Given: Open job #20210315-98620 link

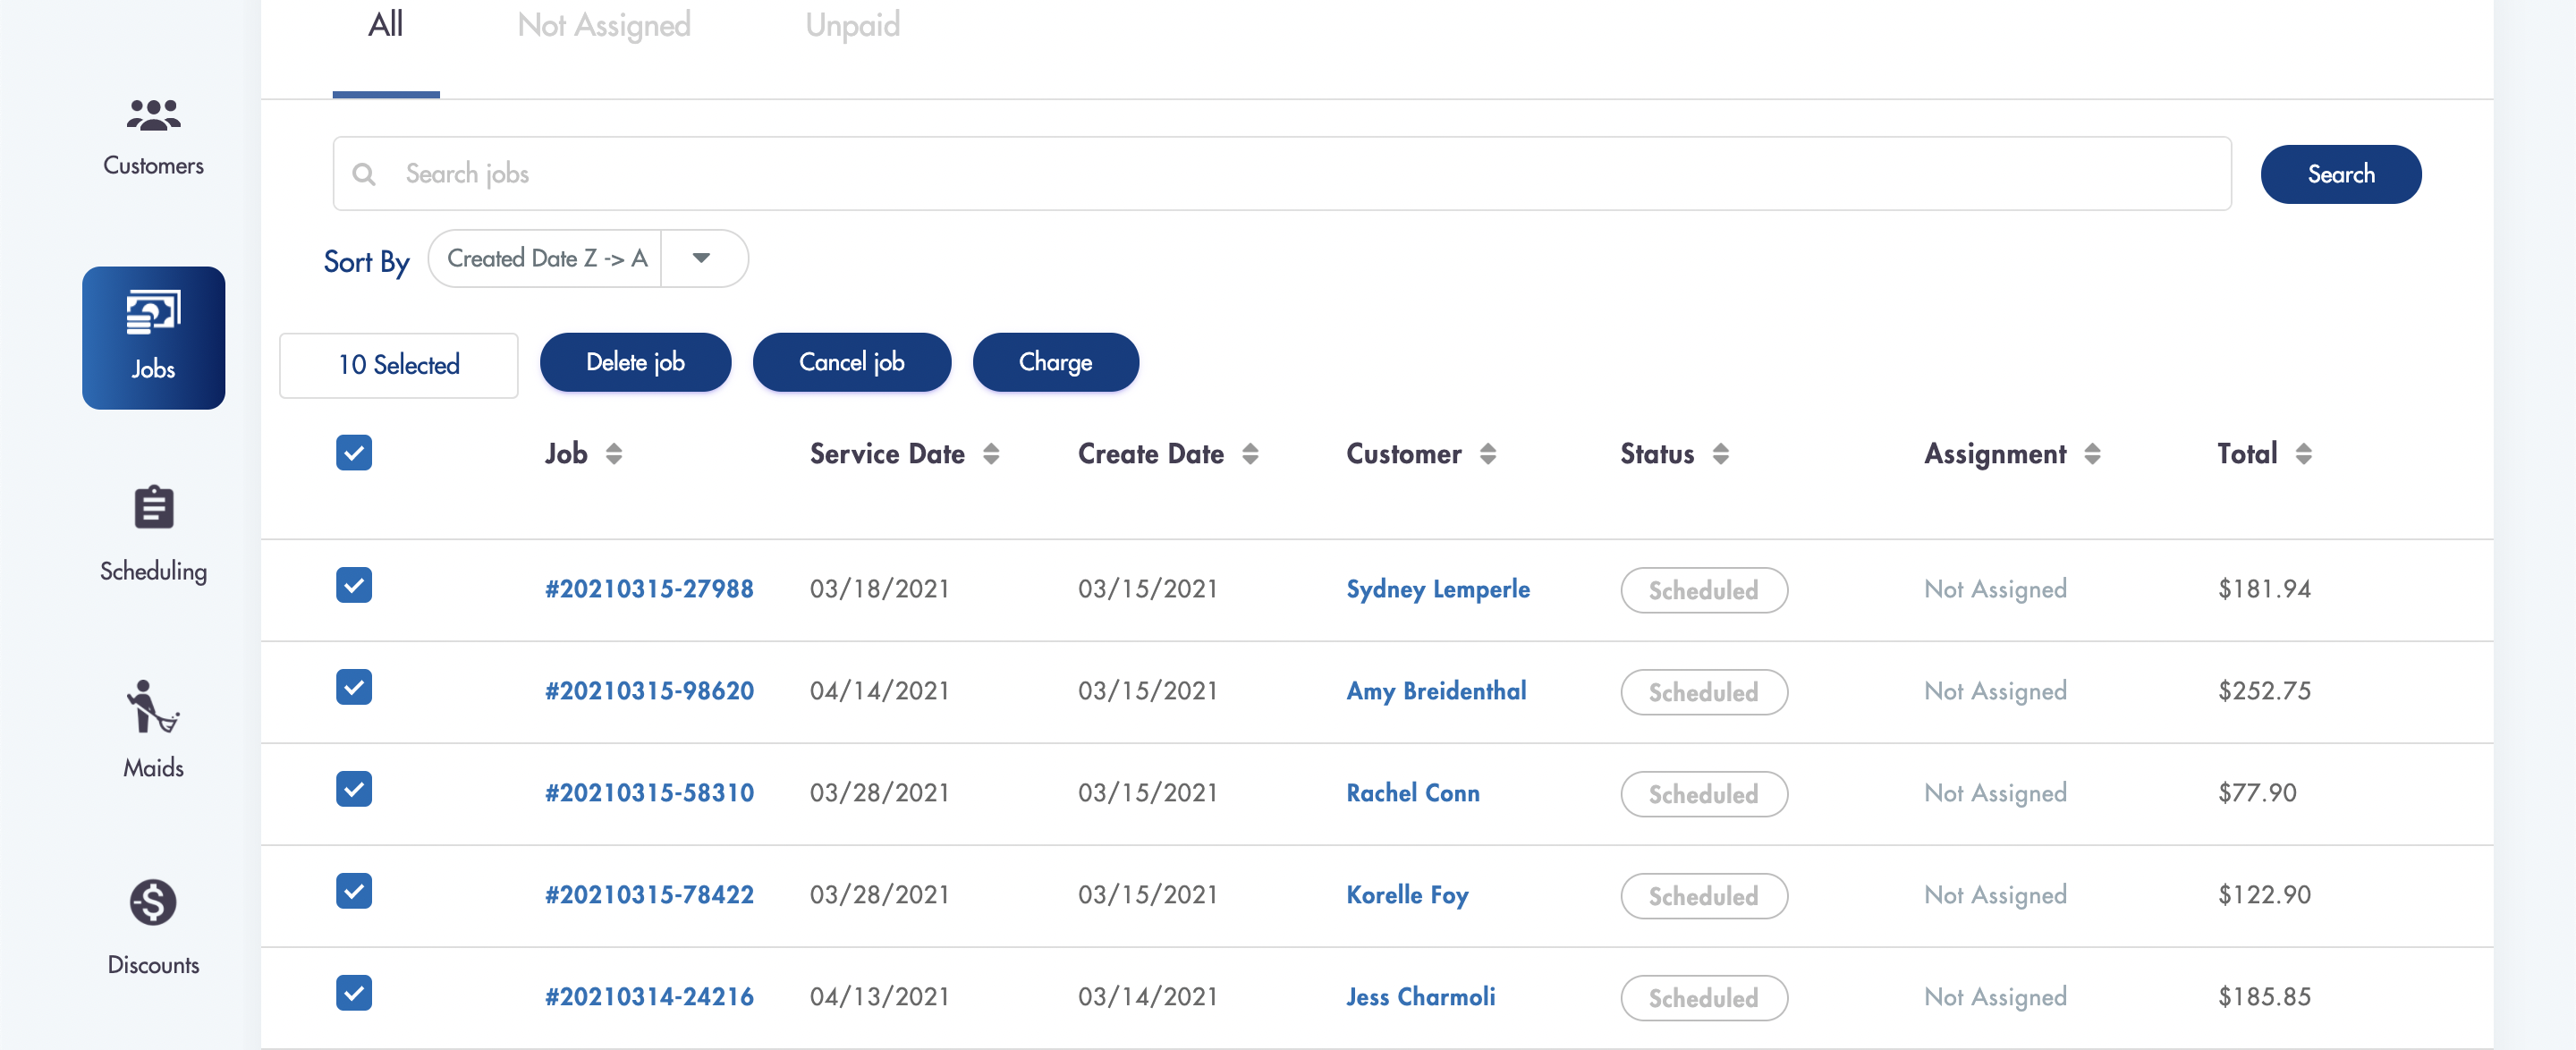Looking at the screenshot, I should [649, 691].
